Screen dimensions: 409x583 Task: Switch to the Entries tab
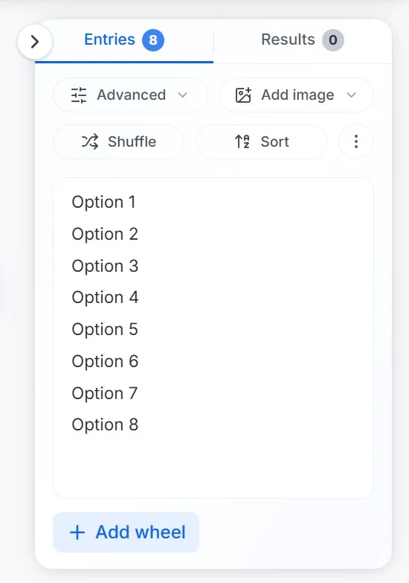click(124, 40)
